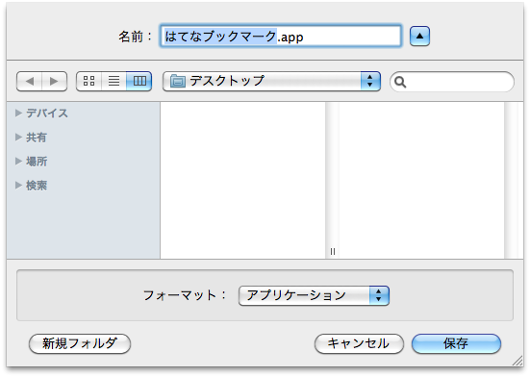Click the 新規フォルダ button
Viewport: 530px width, 377px height.
80,343
